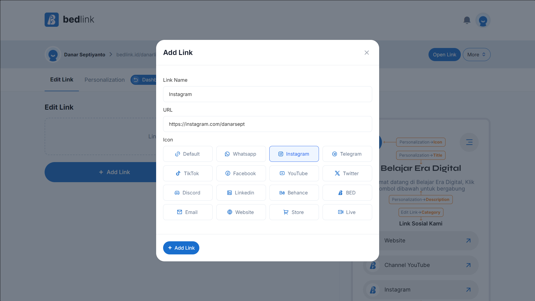Close the Add Link dialog

pyautogui.click(x=367, y=52)
